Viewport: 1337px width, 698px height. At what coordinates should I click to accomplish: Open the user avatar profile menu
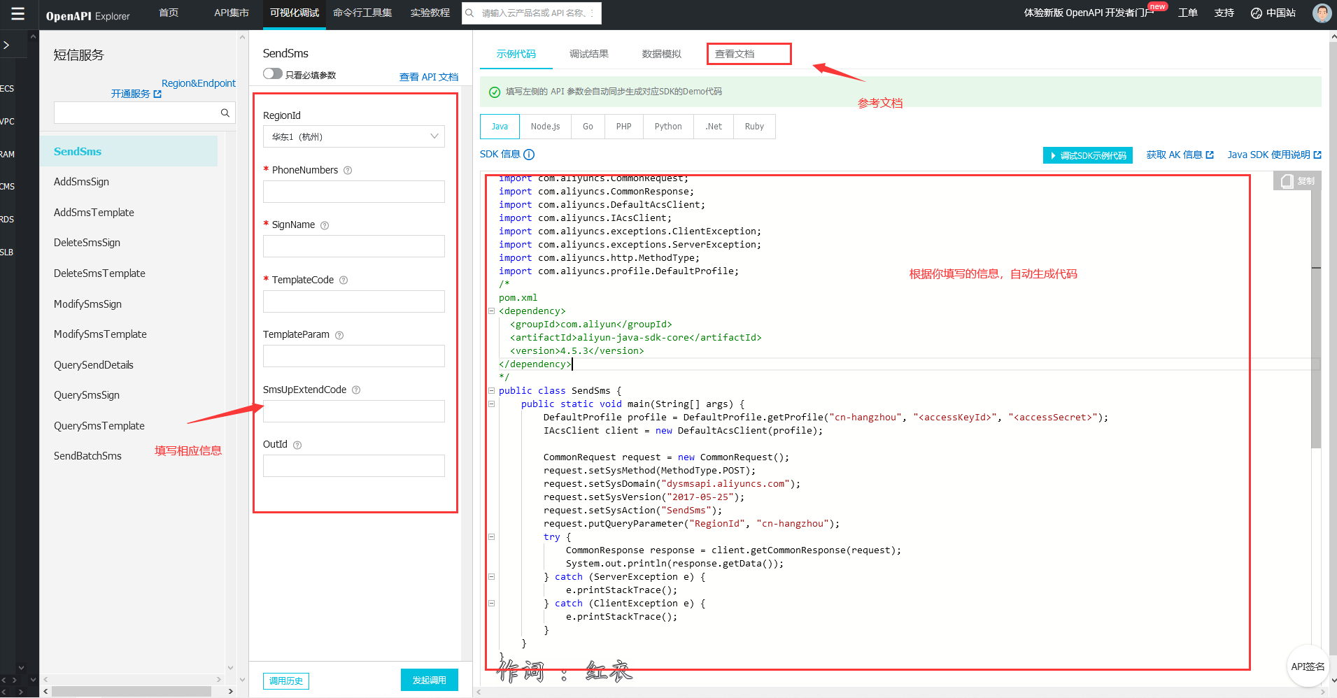pos(1322,13)
